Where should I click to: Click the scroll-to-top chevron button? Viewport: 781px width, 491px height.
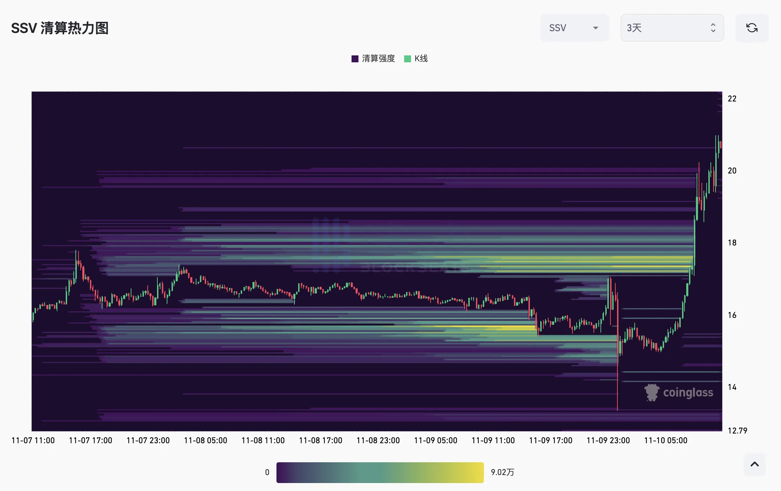click(754, 464)
